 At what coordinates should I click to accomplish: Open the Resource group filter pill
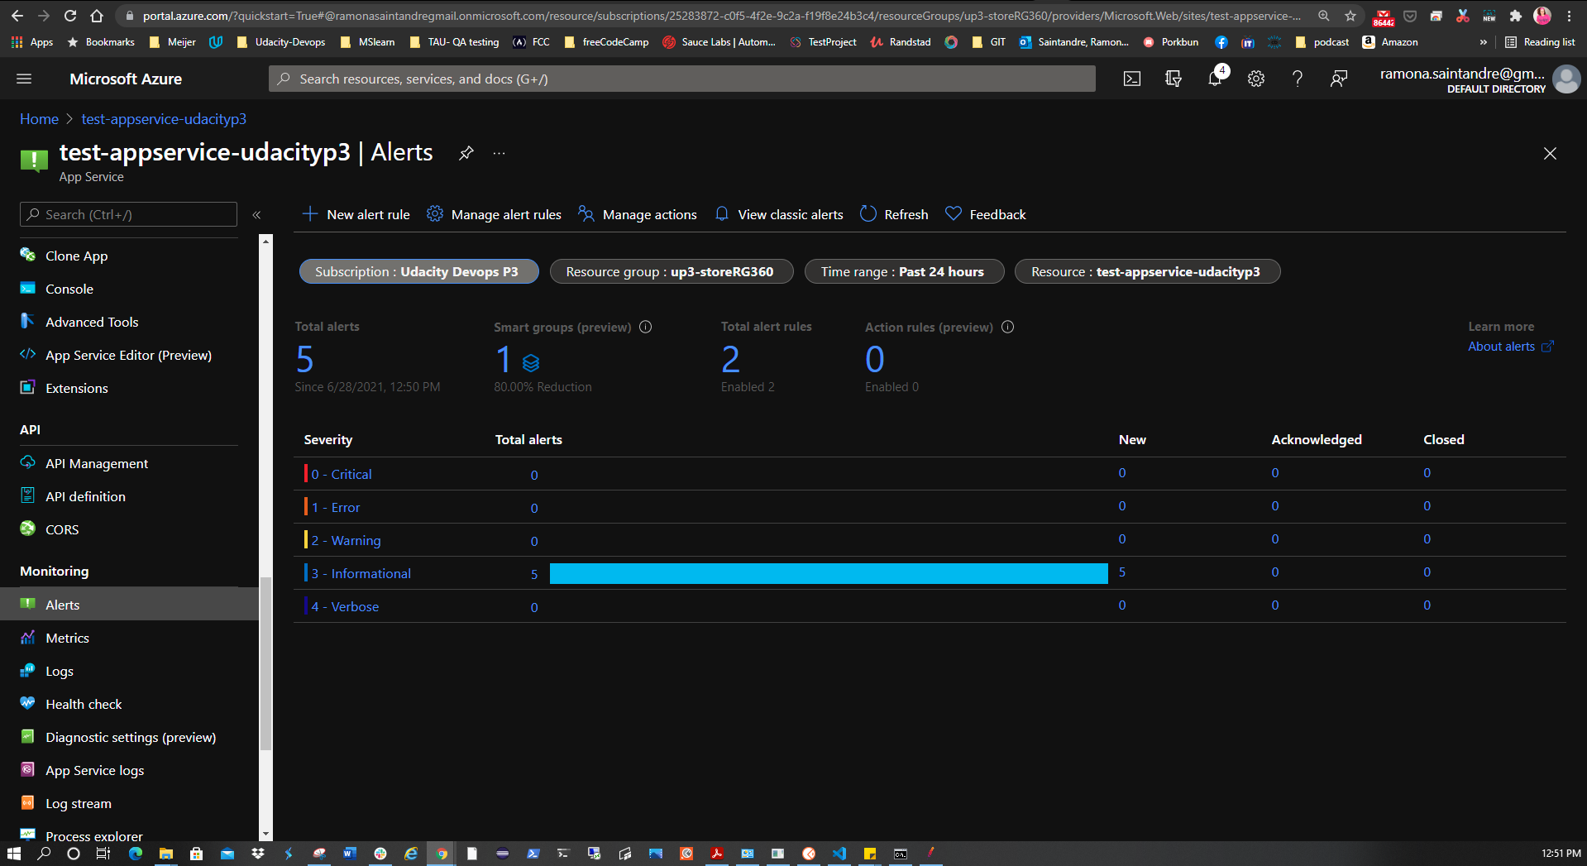[672, 271]
